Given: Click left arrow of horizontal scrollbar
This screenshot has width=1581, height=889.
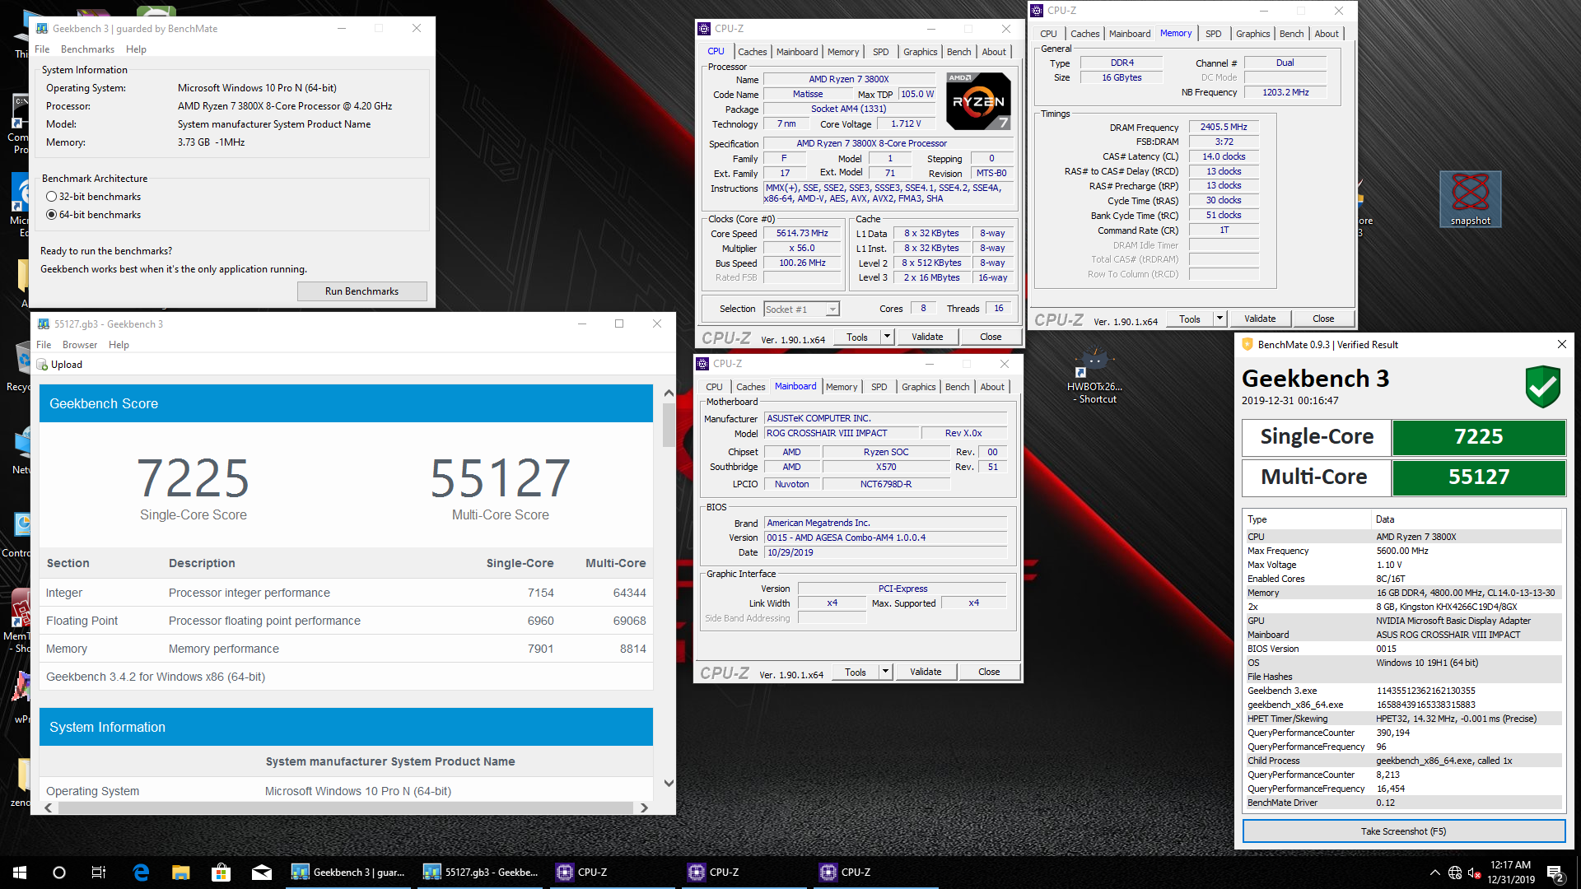Looking at the screenshot, I should (x=49, y=808).
